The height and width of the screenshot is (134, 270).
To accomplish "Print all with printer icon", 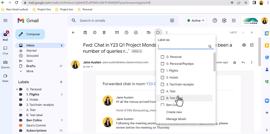I will coord(244,45).
